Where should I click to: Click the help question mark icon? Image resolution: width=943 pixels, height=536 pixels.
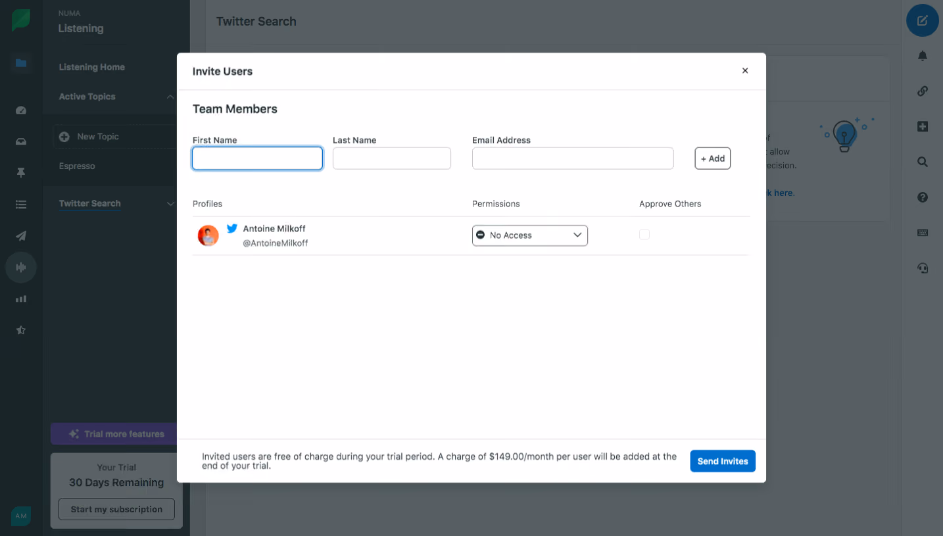pyautogui.click(x=922, y=197)
